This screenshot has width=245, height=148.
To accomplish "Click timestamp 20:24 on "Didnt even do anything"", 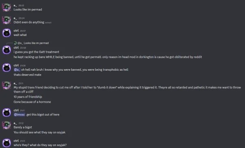I will [22, 18].
